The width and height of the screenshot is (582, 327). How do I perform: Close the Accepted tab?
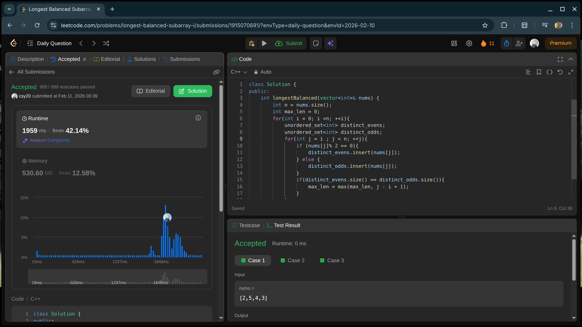point(84,59)
